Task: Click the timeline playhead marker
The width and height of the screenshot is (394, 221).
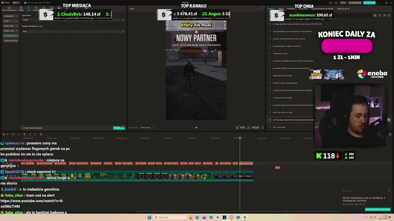Action: pos(240,138)
